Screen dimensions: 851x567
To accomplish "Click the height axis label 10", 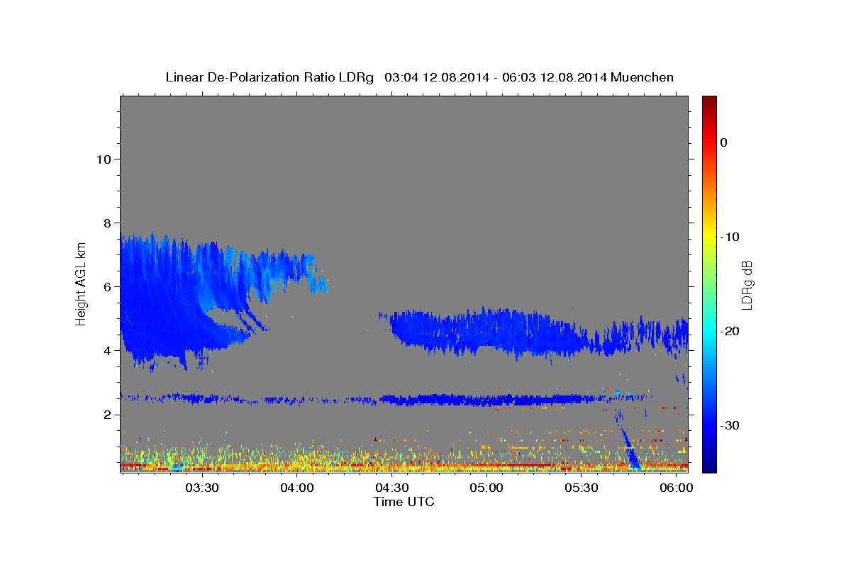I will click(104, 159).
